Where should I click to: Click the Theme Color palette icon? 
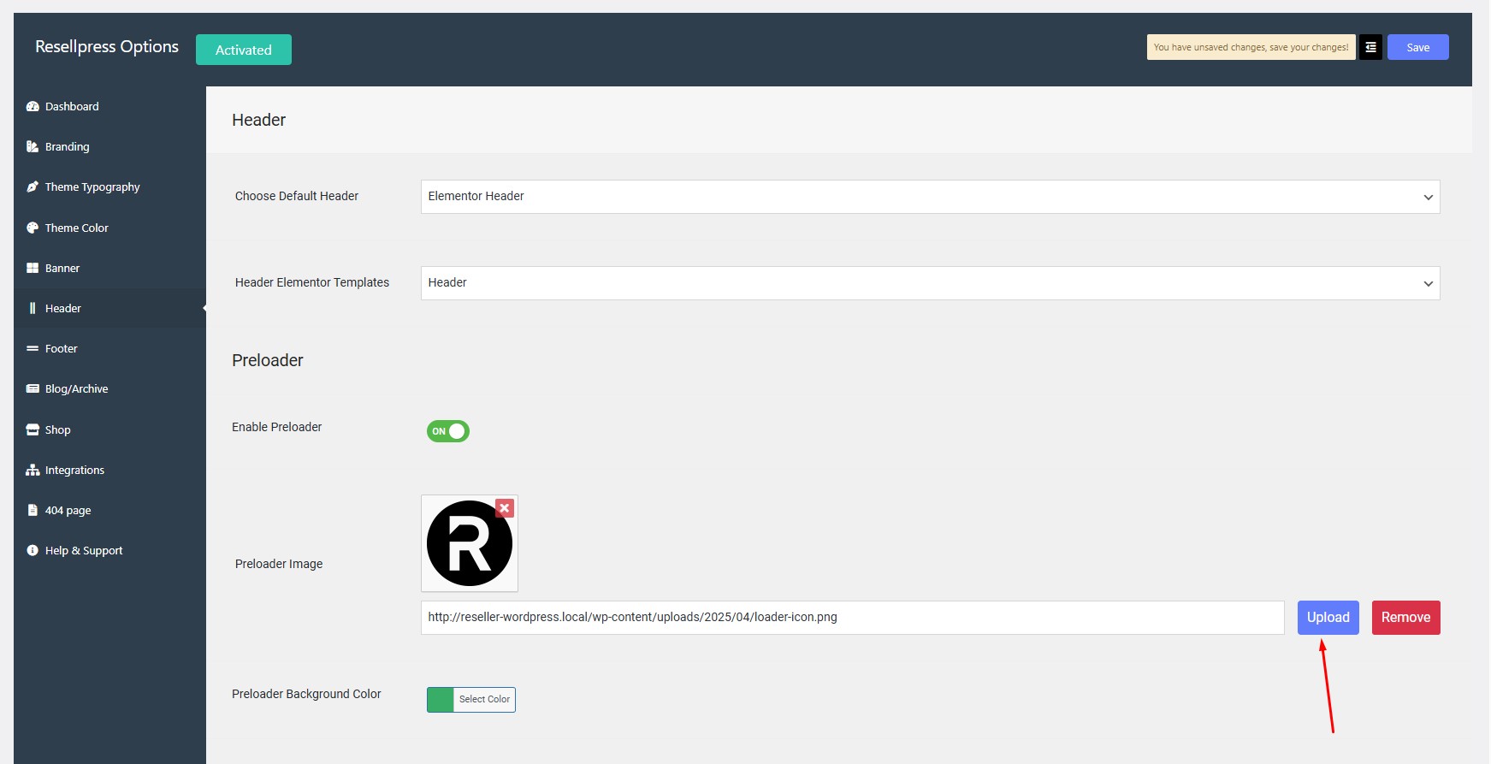[33, 228]
